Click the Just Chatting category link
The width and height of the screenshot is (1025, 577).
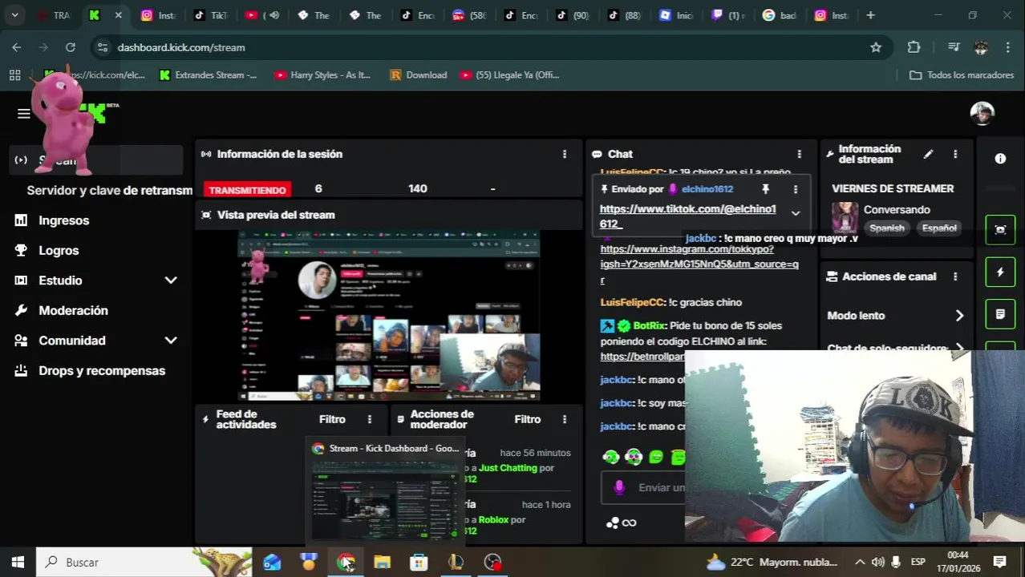[508, 468]
